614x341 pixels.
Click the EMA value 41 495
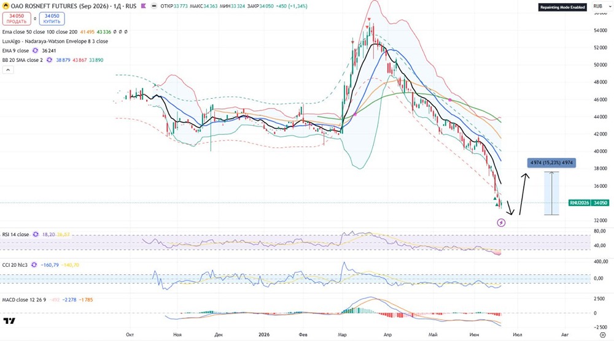(87, 32)
